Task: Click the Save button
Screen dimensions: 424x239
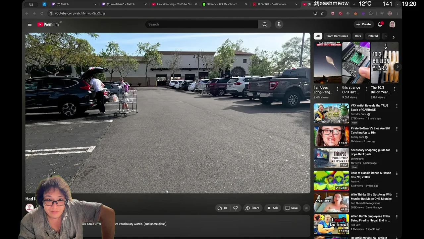Action: pos(291,208)
